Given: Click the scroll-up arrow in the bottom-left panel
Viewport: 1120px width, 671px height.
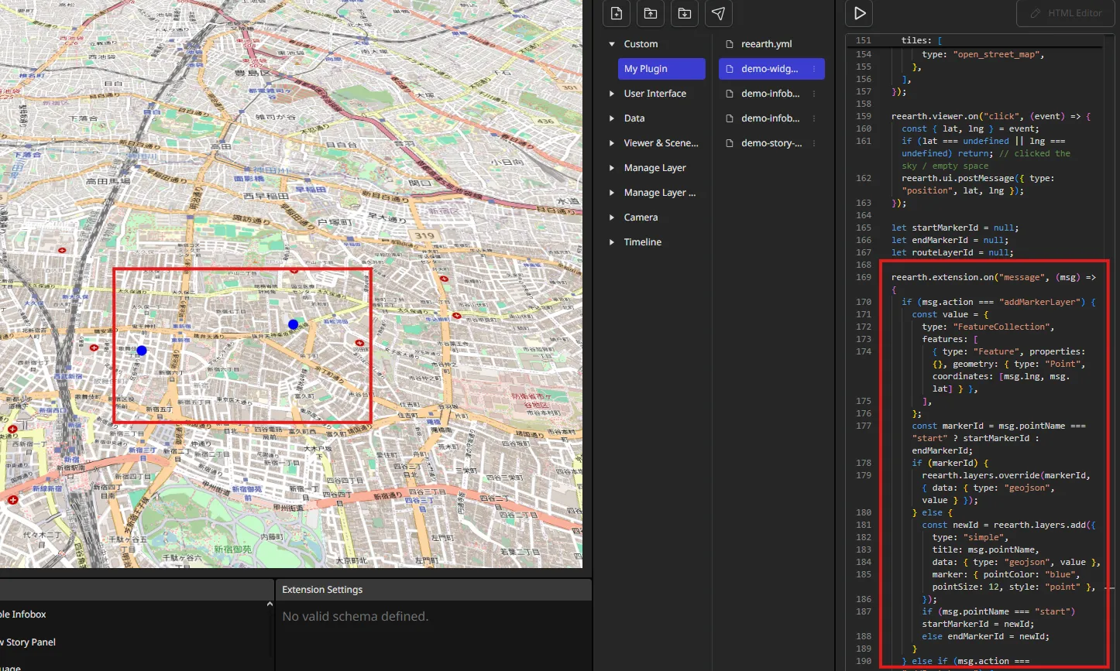Looking at the screenshot, I should 270,604.
